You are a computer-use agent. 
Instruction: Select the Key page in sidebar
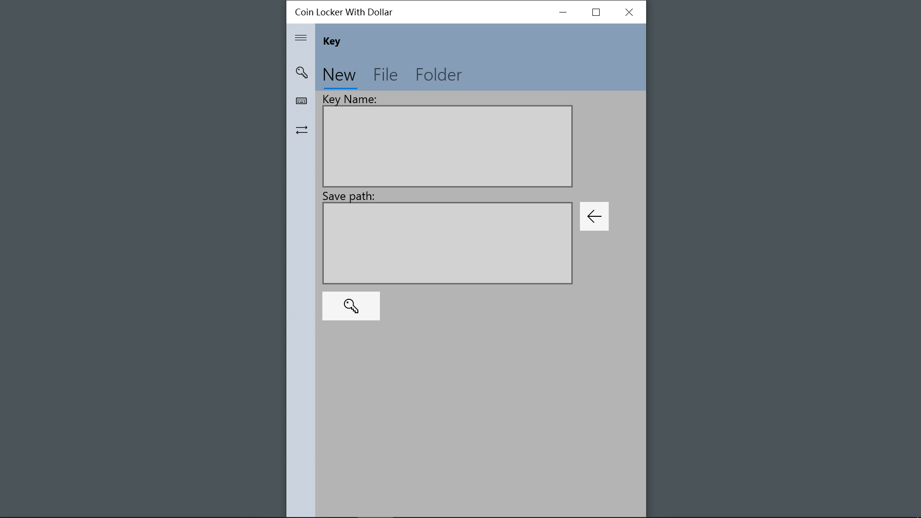(301, 72)
